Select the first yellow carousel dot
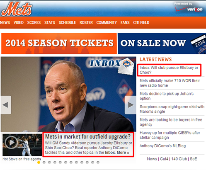This screenshot has height=170, width=206. [39, 163]
